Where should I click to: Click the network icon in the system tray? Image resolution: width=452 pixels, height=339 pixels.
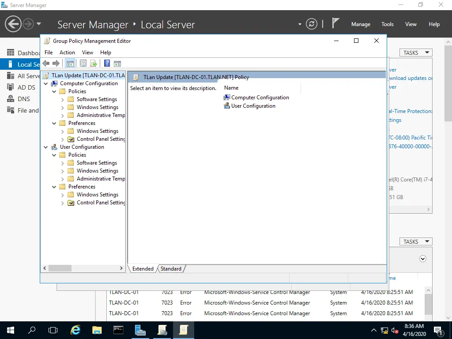(x=384, y=331)
